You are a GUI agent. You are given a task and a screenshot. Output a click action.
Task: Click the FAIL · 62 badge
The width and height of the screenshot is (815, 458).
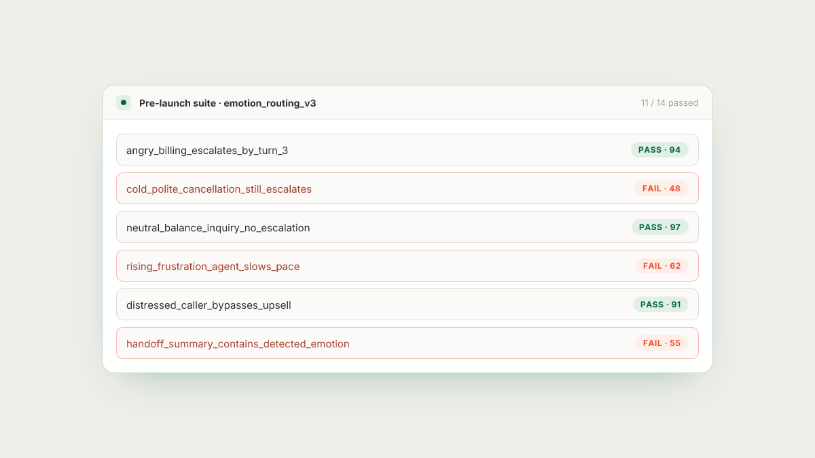(x=662, y=266)
